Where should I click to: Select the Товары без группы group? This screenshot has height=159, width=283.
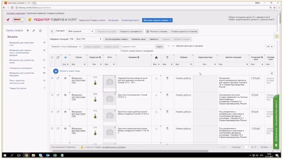[18, 88]
